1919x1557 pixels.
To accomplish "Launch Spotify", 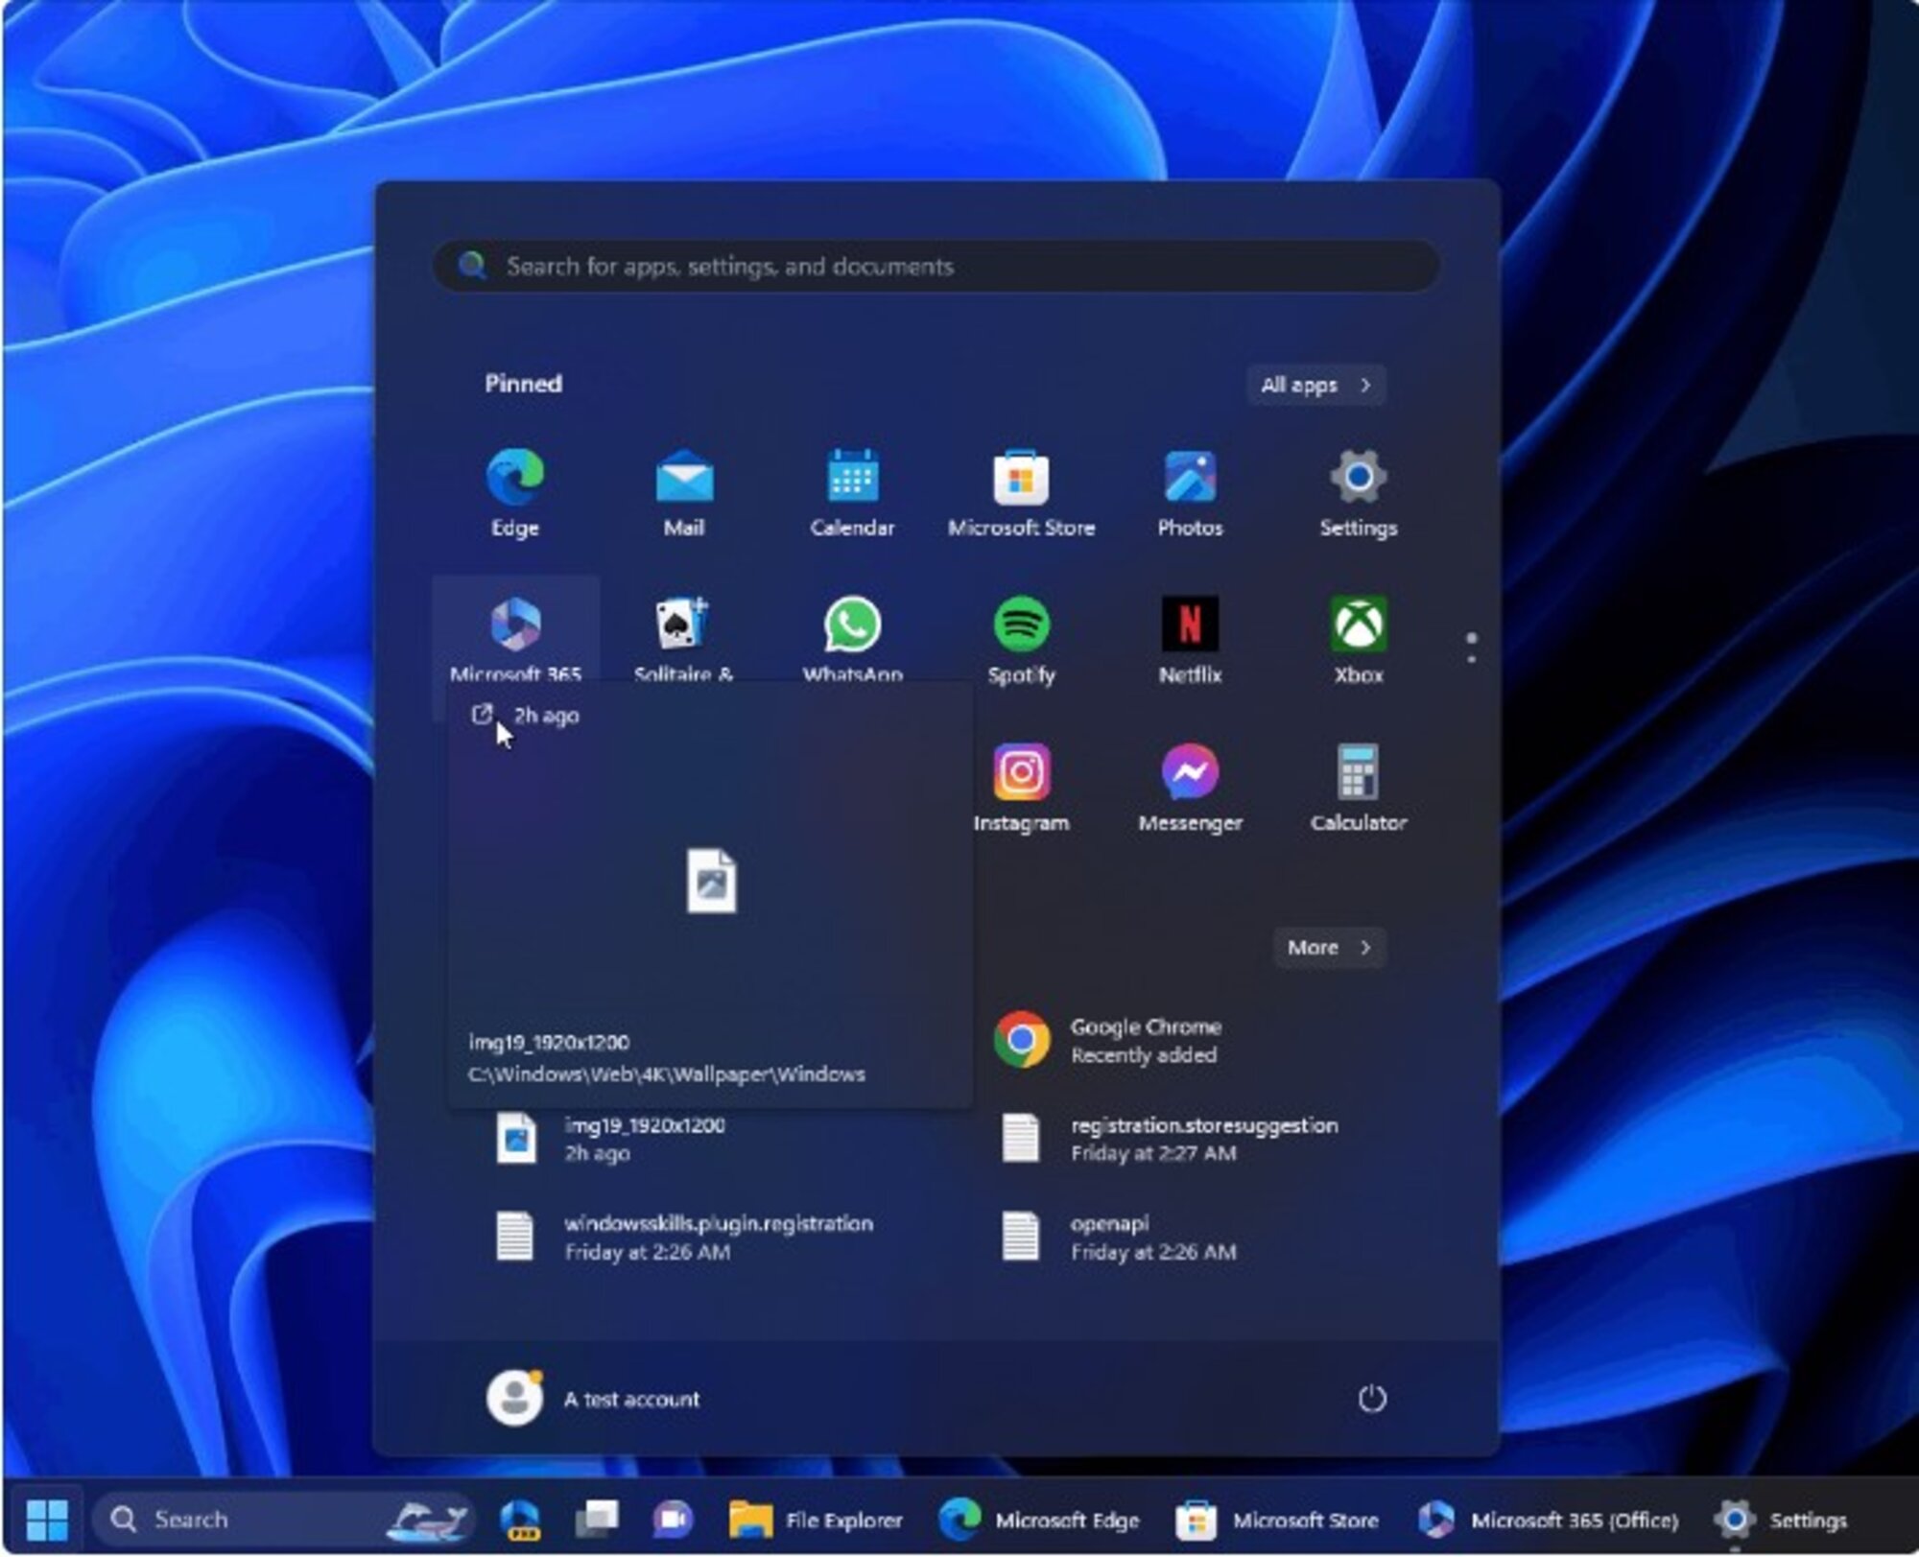I will 1021,641.
